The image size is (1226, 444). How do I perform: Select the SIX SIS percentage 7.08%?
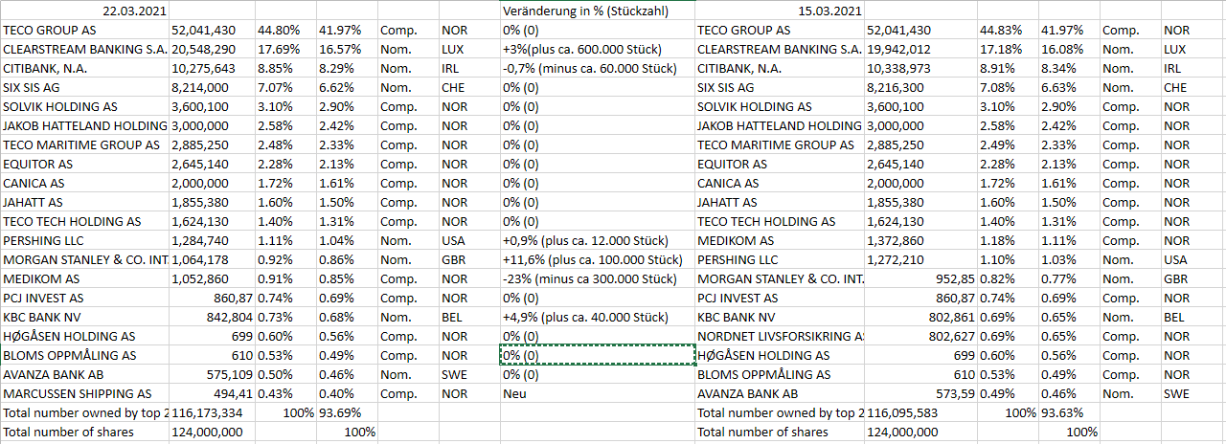(x=1008, y=87)
